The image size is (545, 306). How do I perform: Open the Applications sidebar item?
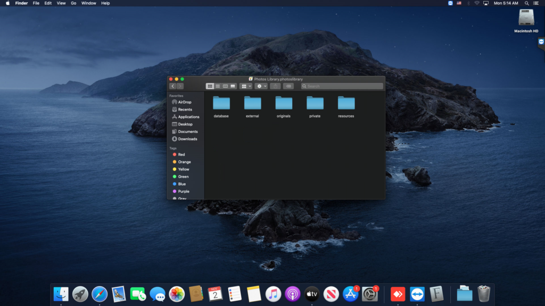click(x=187, y=117)
